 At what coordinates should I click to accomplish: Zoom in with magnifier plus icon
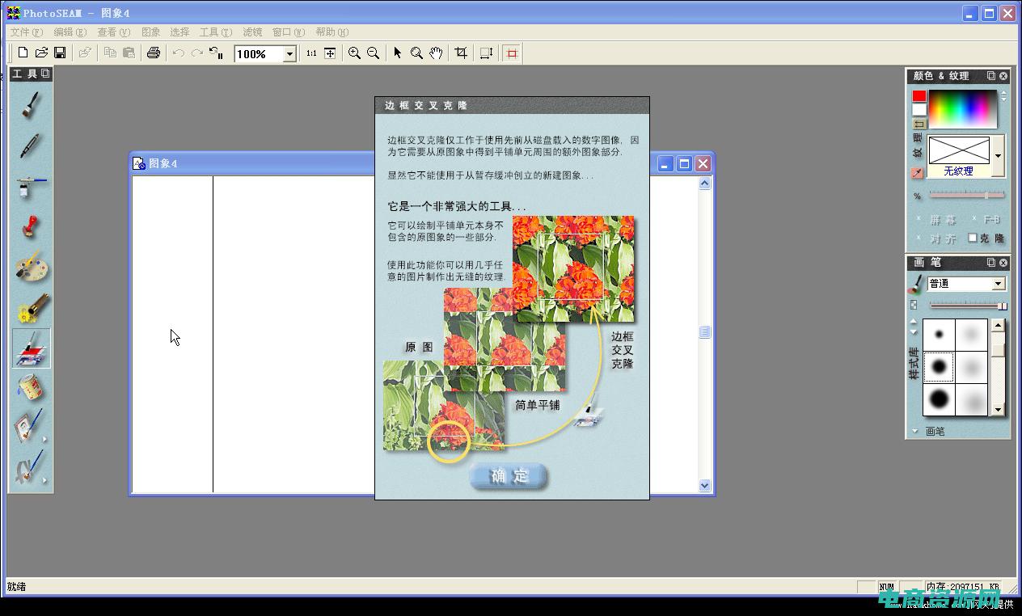pyautogui.click(x=354, y=53)
